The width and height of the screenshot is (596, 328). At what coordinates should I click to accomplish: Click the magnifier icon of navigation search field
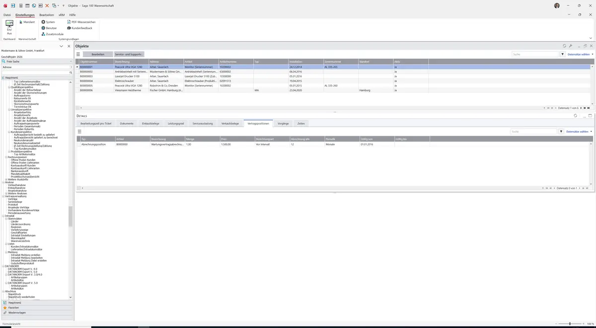coord(71,73)
